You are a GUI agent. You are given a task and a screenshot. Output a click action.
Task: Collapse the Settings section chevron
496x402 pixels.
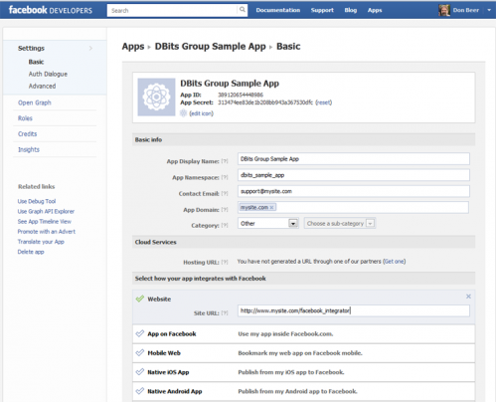point(90,48)
